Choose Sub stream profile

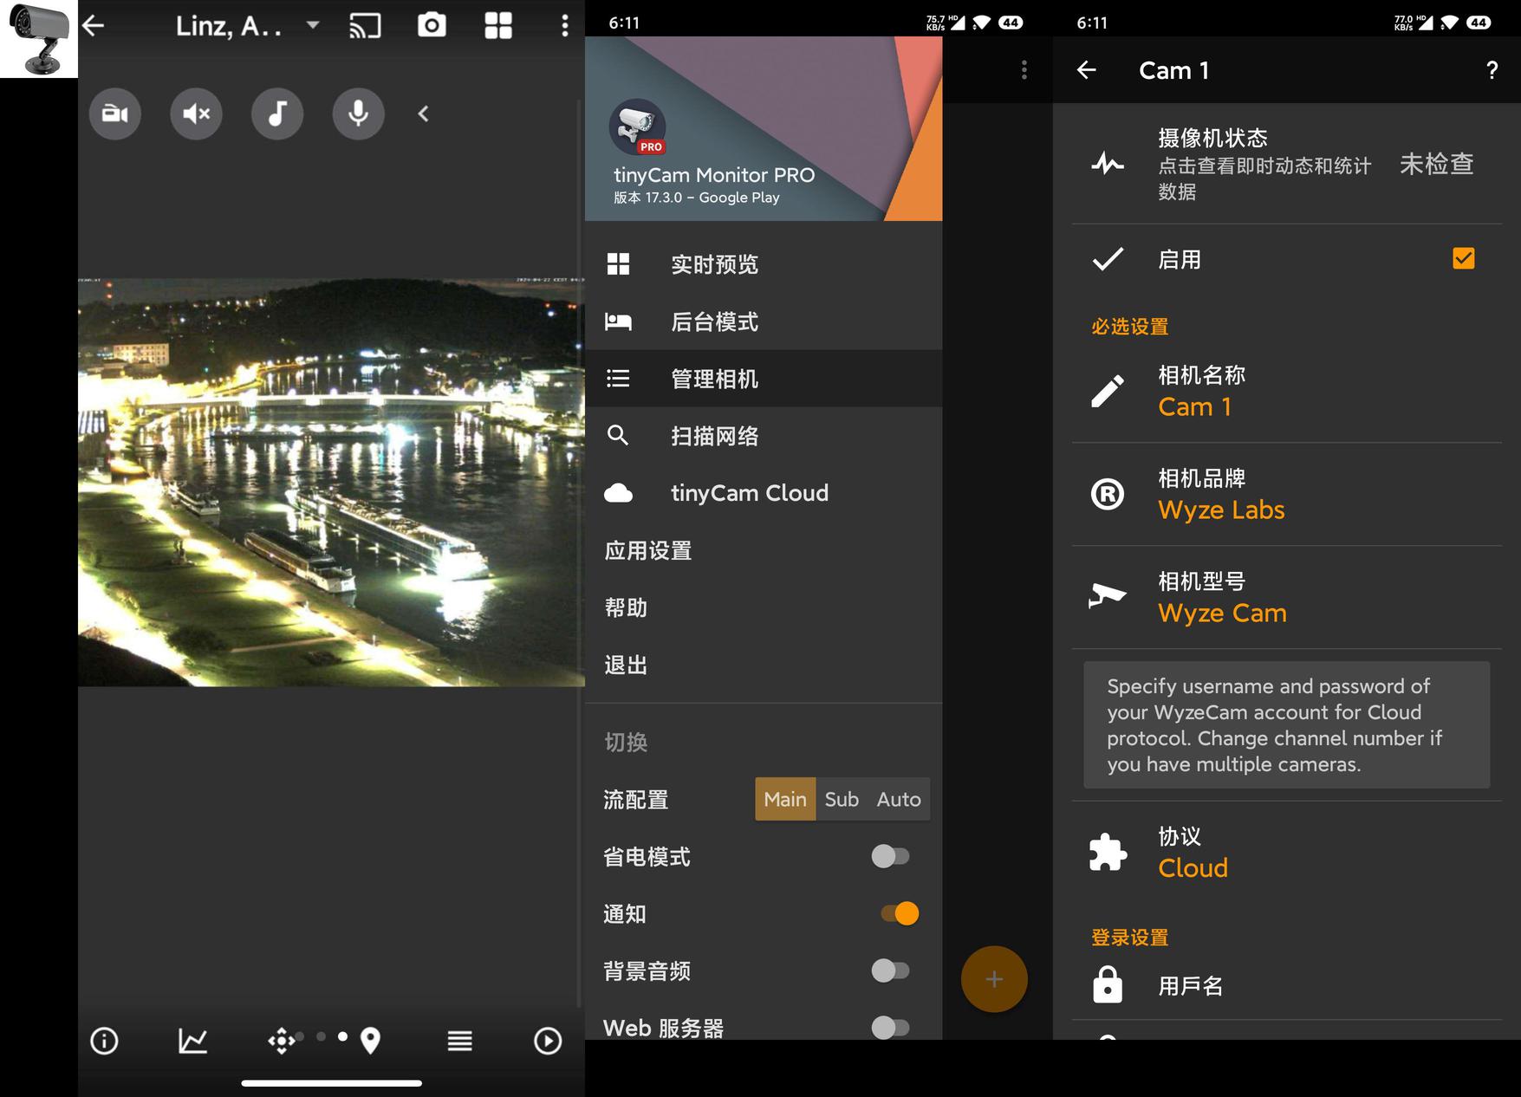coord(842,799)
